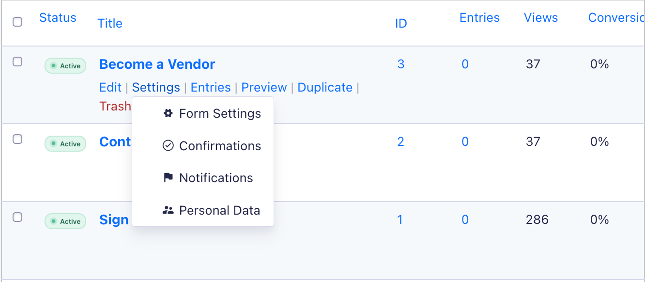Choose Confirmations from the settings menu

(x=220, y=146)
